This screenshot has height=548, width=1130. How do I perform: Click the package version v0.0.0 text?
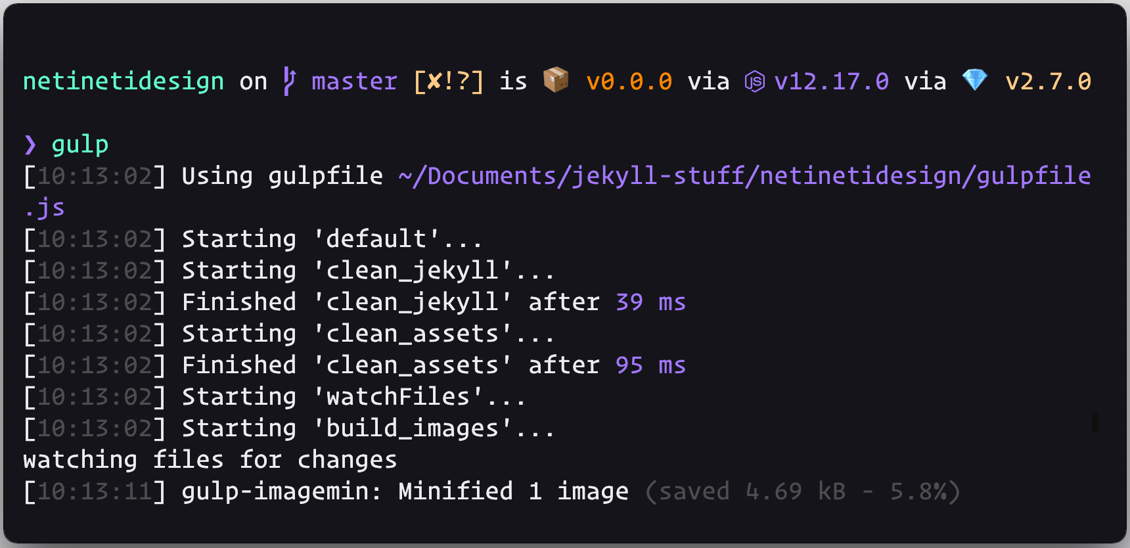tap(629, 81)
